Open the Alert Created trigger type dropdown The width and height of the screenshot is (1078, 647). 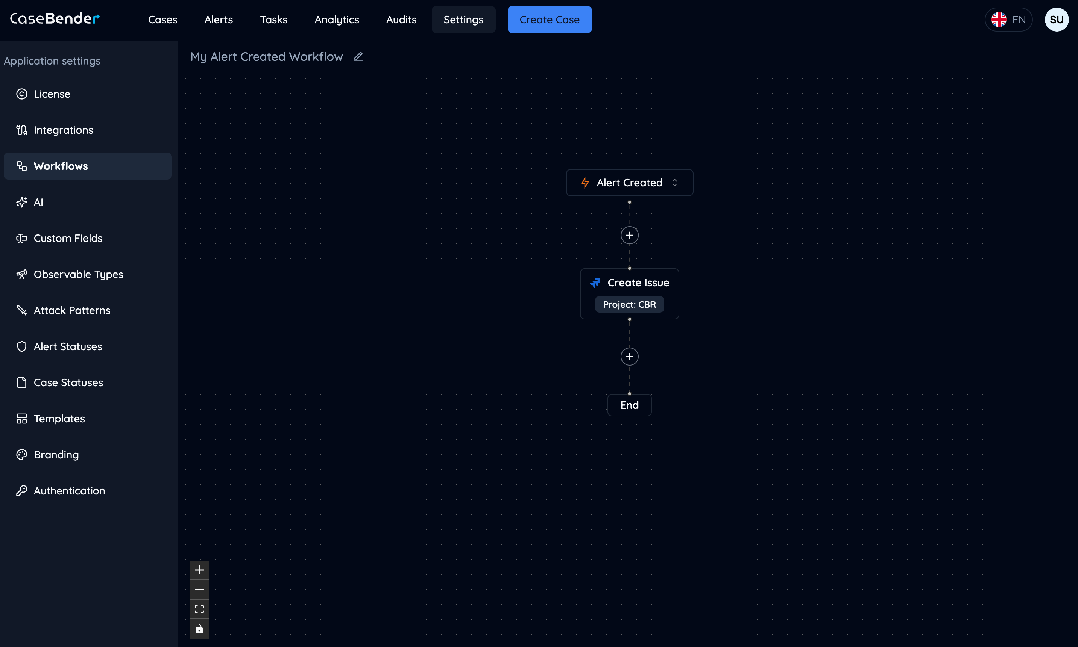[675, 183]
